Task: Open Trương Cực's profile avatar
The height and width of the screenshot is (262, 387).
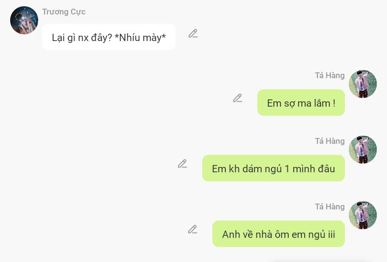Action: click(24, 20)
